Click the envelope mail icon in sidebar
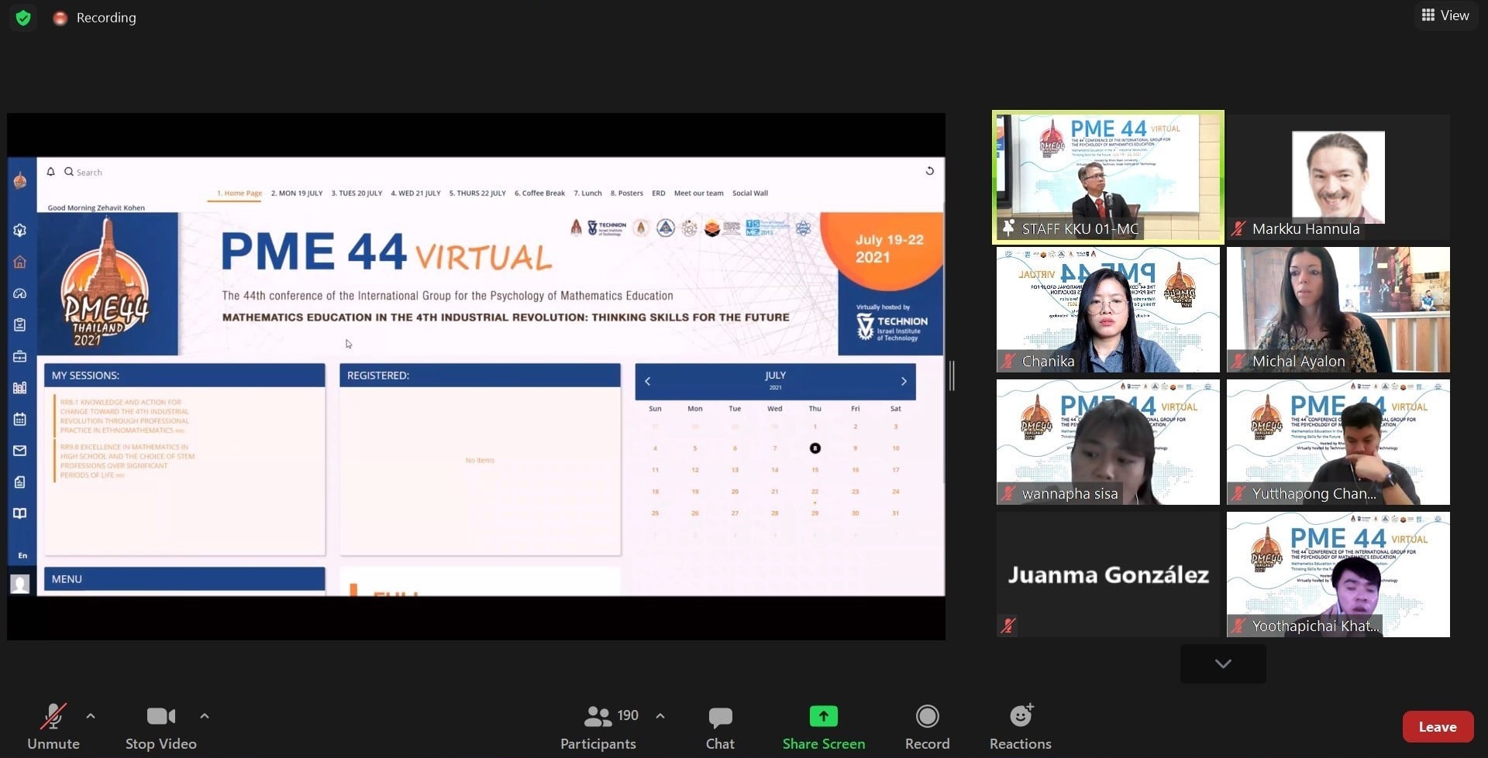1488x758 pixels. [20, 451]
